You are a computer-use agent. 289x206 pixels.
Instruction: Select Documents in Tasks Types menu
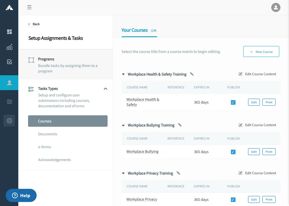(x=47, y=134)
